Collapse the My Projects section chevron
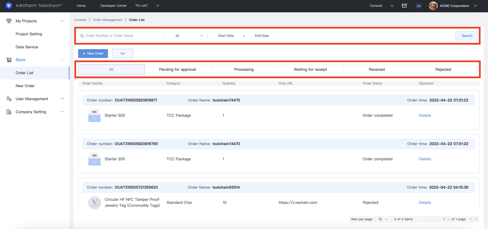Image resolution: width=488 pixels, height=229 pixels. pyautogui.click(x=62, y=21)
